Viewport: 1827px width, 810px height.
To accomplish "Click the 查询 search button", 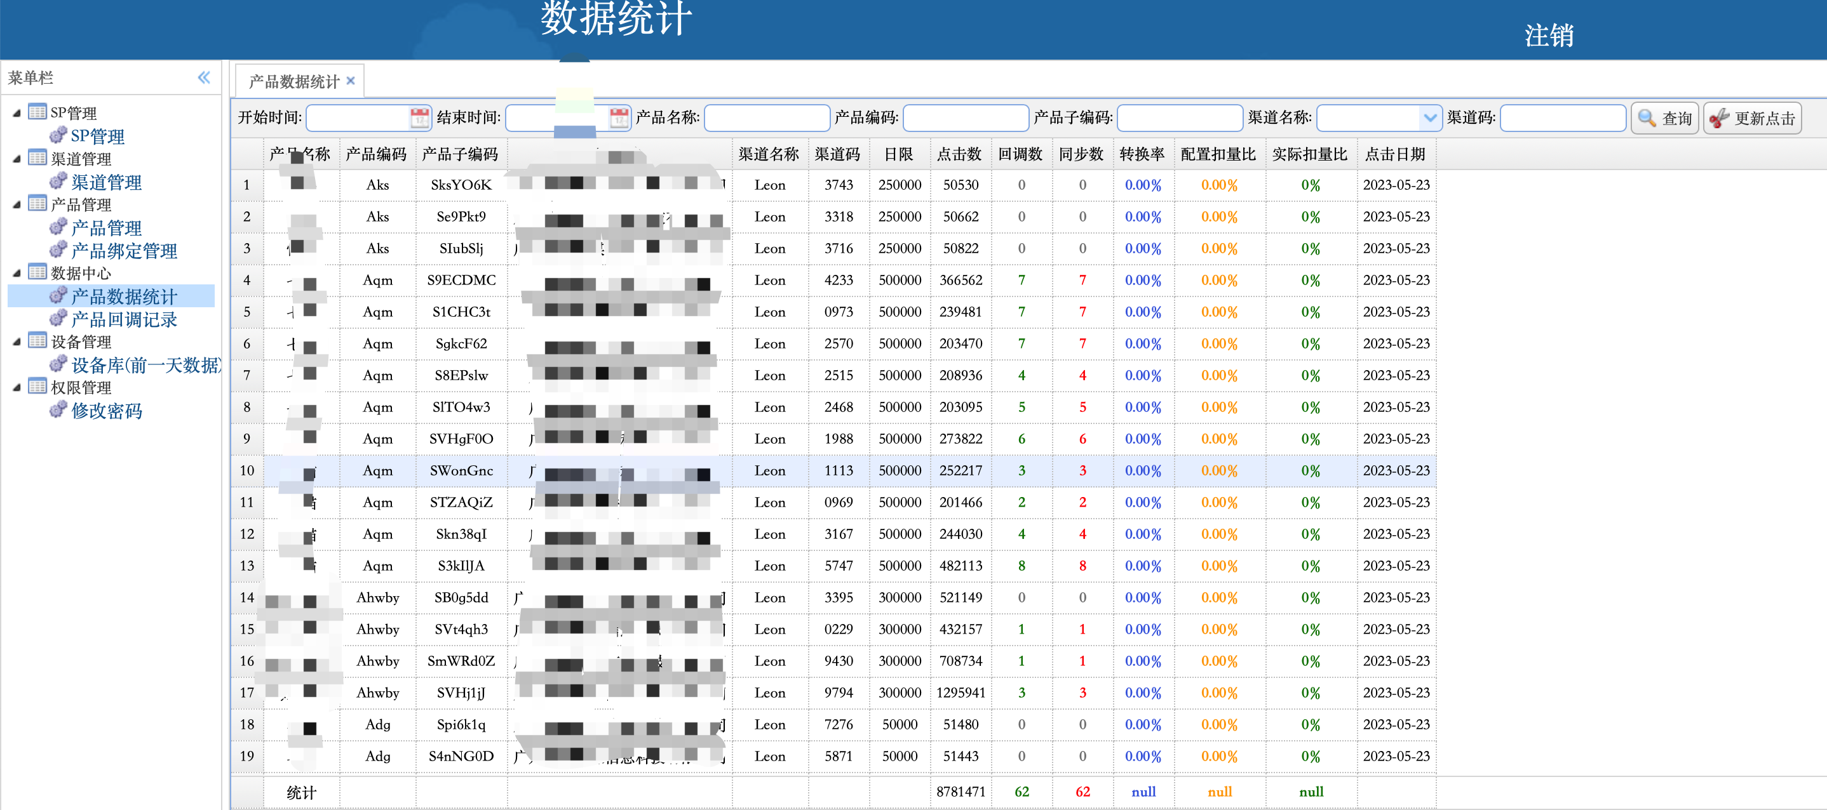I will point(1664,118).
